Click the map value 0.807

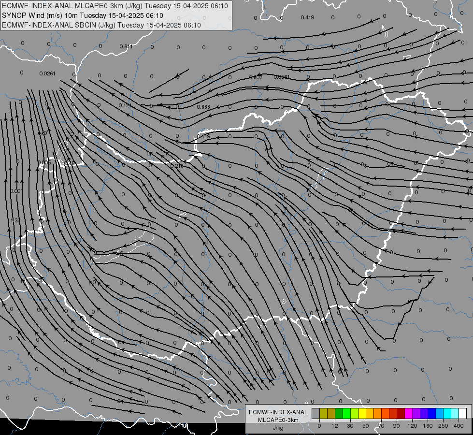click(x=256, y=78)
